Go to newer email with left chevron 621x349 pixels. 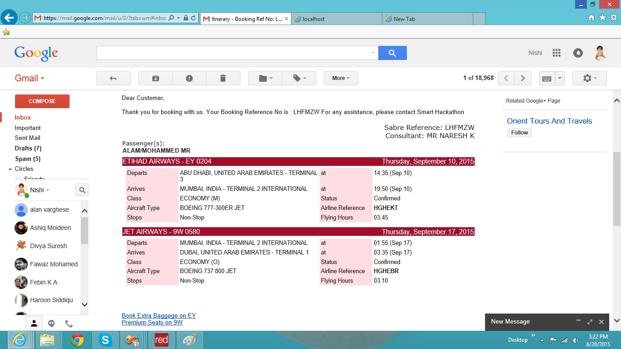(506, 78)
